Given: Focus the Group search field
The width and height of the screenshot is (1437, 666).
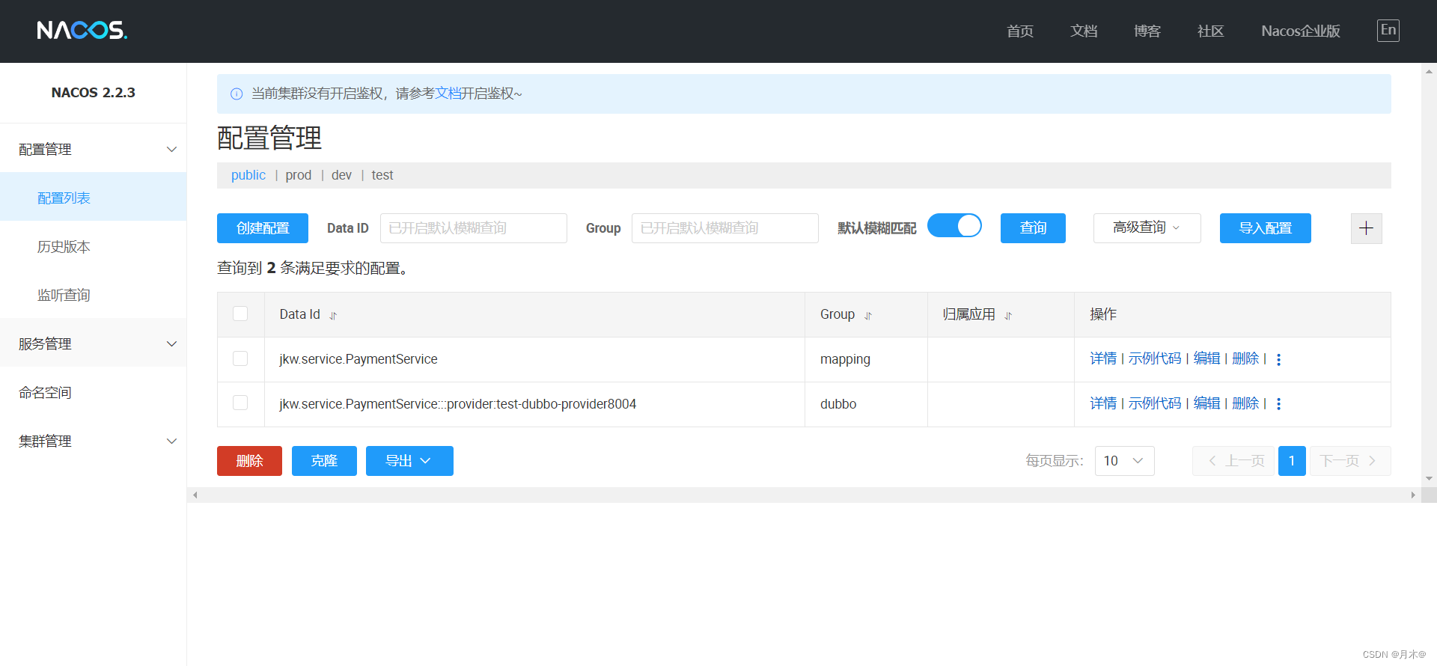Looking at the screenshot, I should coord(725,228).
